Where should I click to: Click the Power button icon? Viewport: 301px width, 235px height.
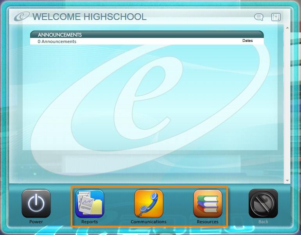coord(36,203)
